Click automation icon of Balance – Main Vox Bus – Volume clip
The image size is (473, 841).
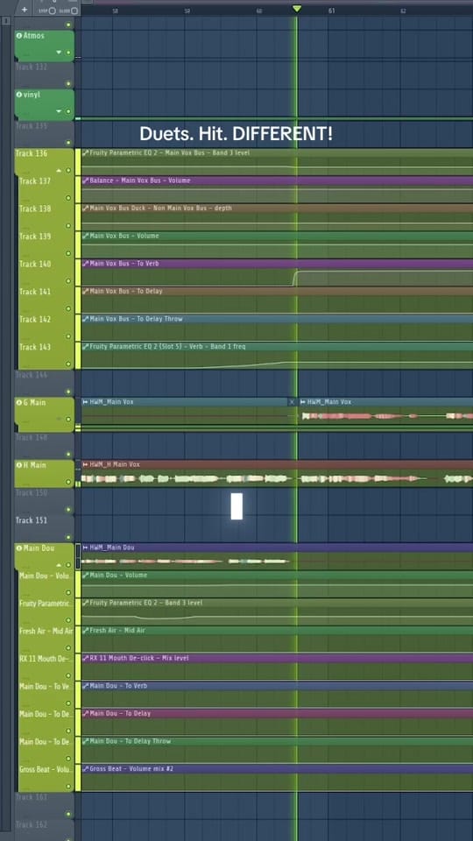click(85, 180)
